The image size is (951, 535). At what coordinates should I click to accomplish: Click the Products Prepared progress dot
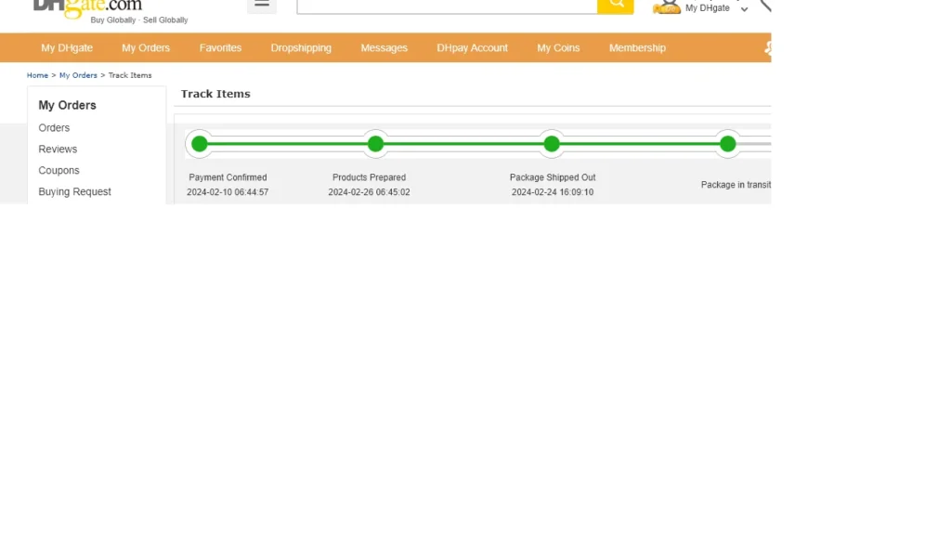coord(375,144)
